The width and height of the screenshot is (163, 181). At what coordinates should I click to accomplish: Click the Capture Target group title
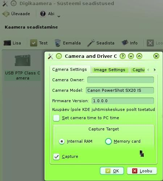[x=104, y=129]
